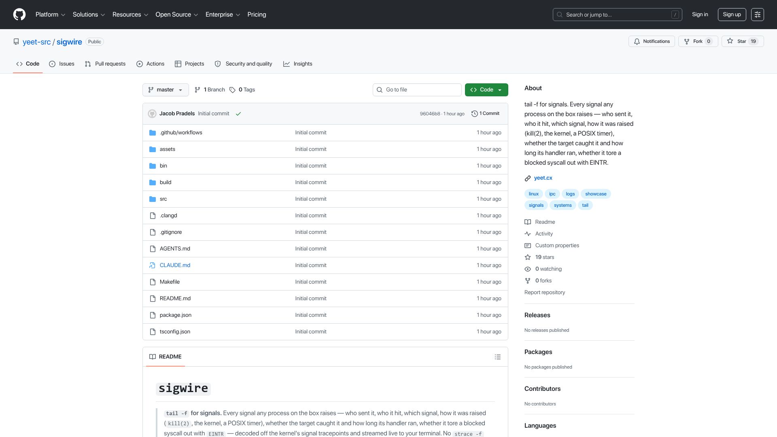The height and width of the screenshot is (437, 777).
Task: Open the Insights tab
Action: point(298,64)
